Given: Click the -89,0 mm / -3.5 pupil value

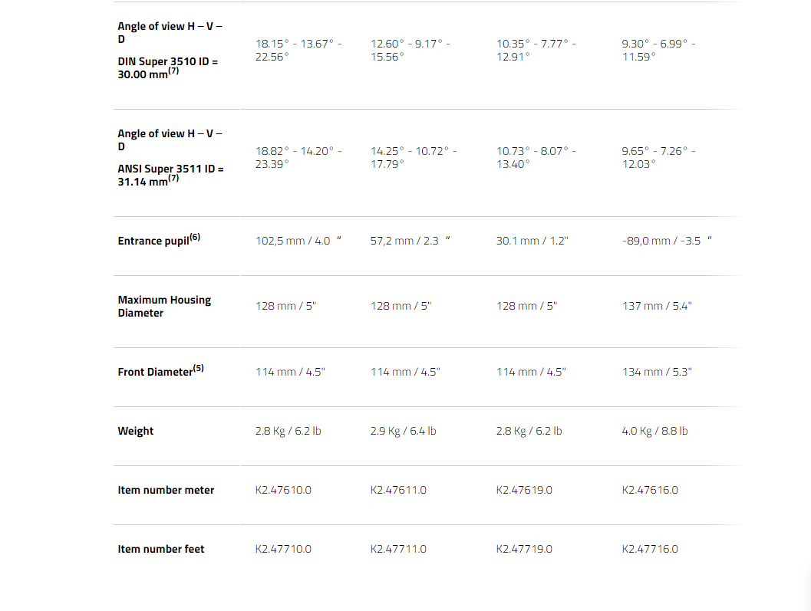Looking at the screenshot, I should [x=667, y=241].
